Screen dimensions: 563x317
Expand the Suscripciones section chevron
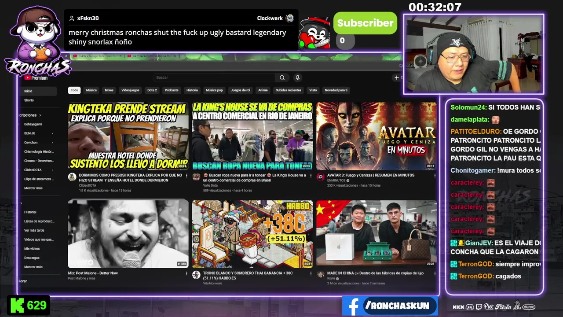[x=40, y=115]
